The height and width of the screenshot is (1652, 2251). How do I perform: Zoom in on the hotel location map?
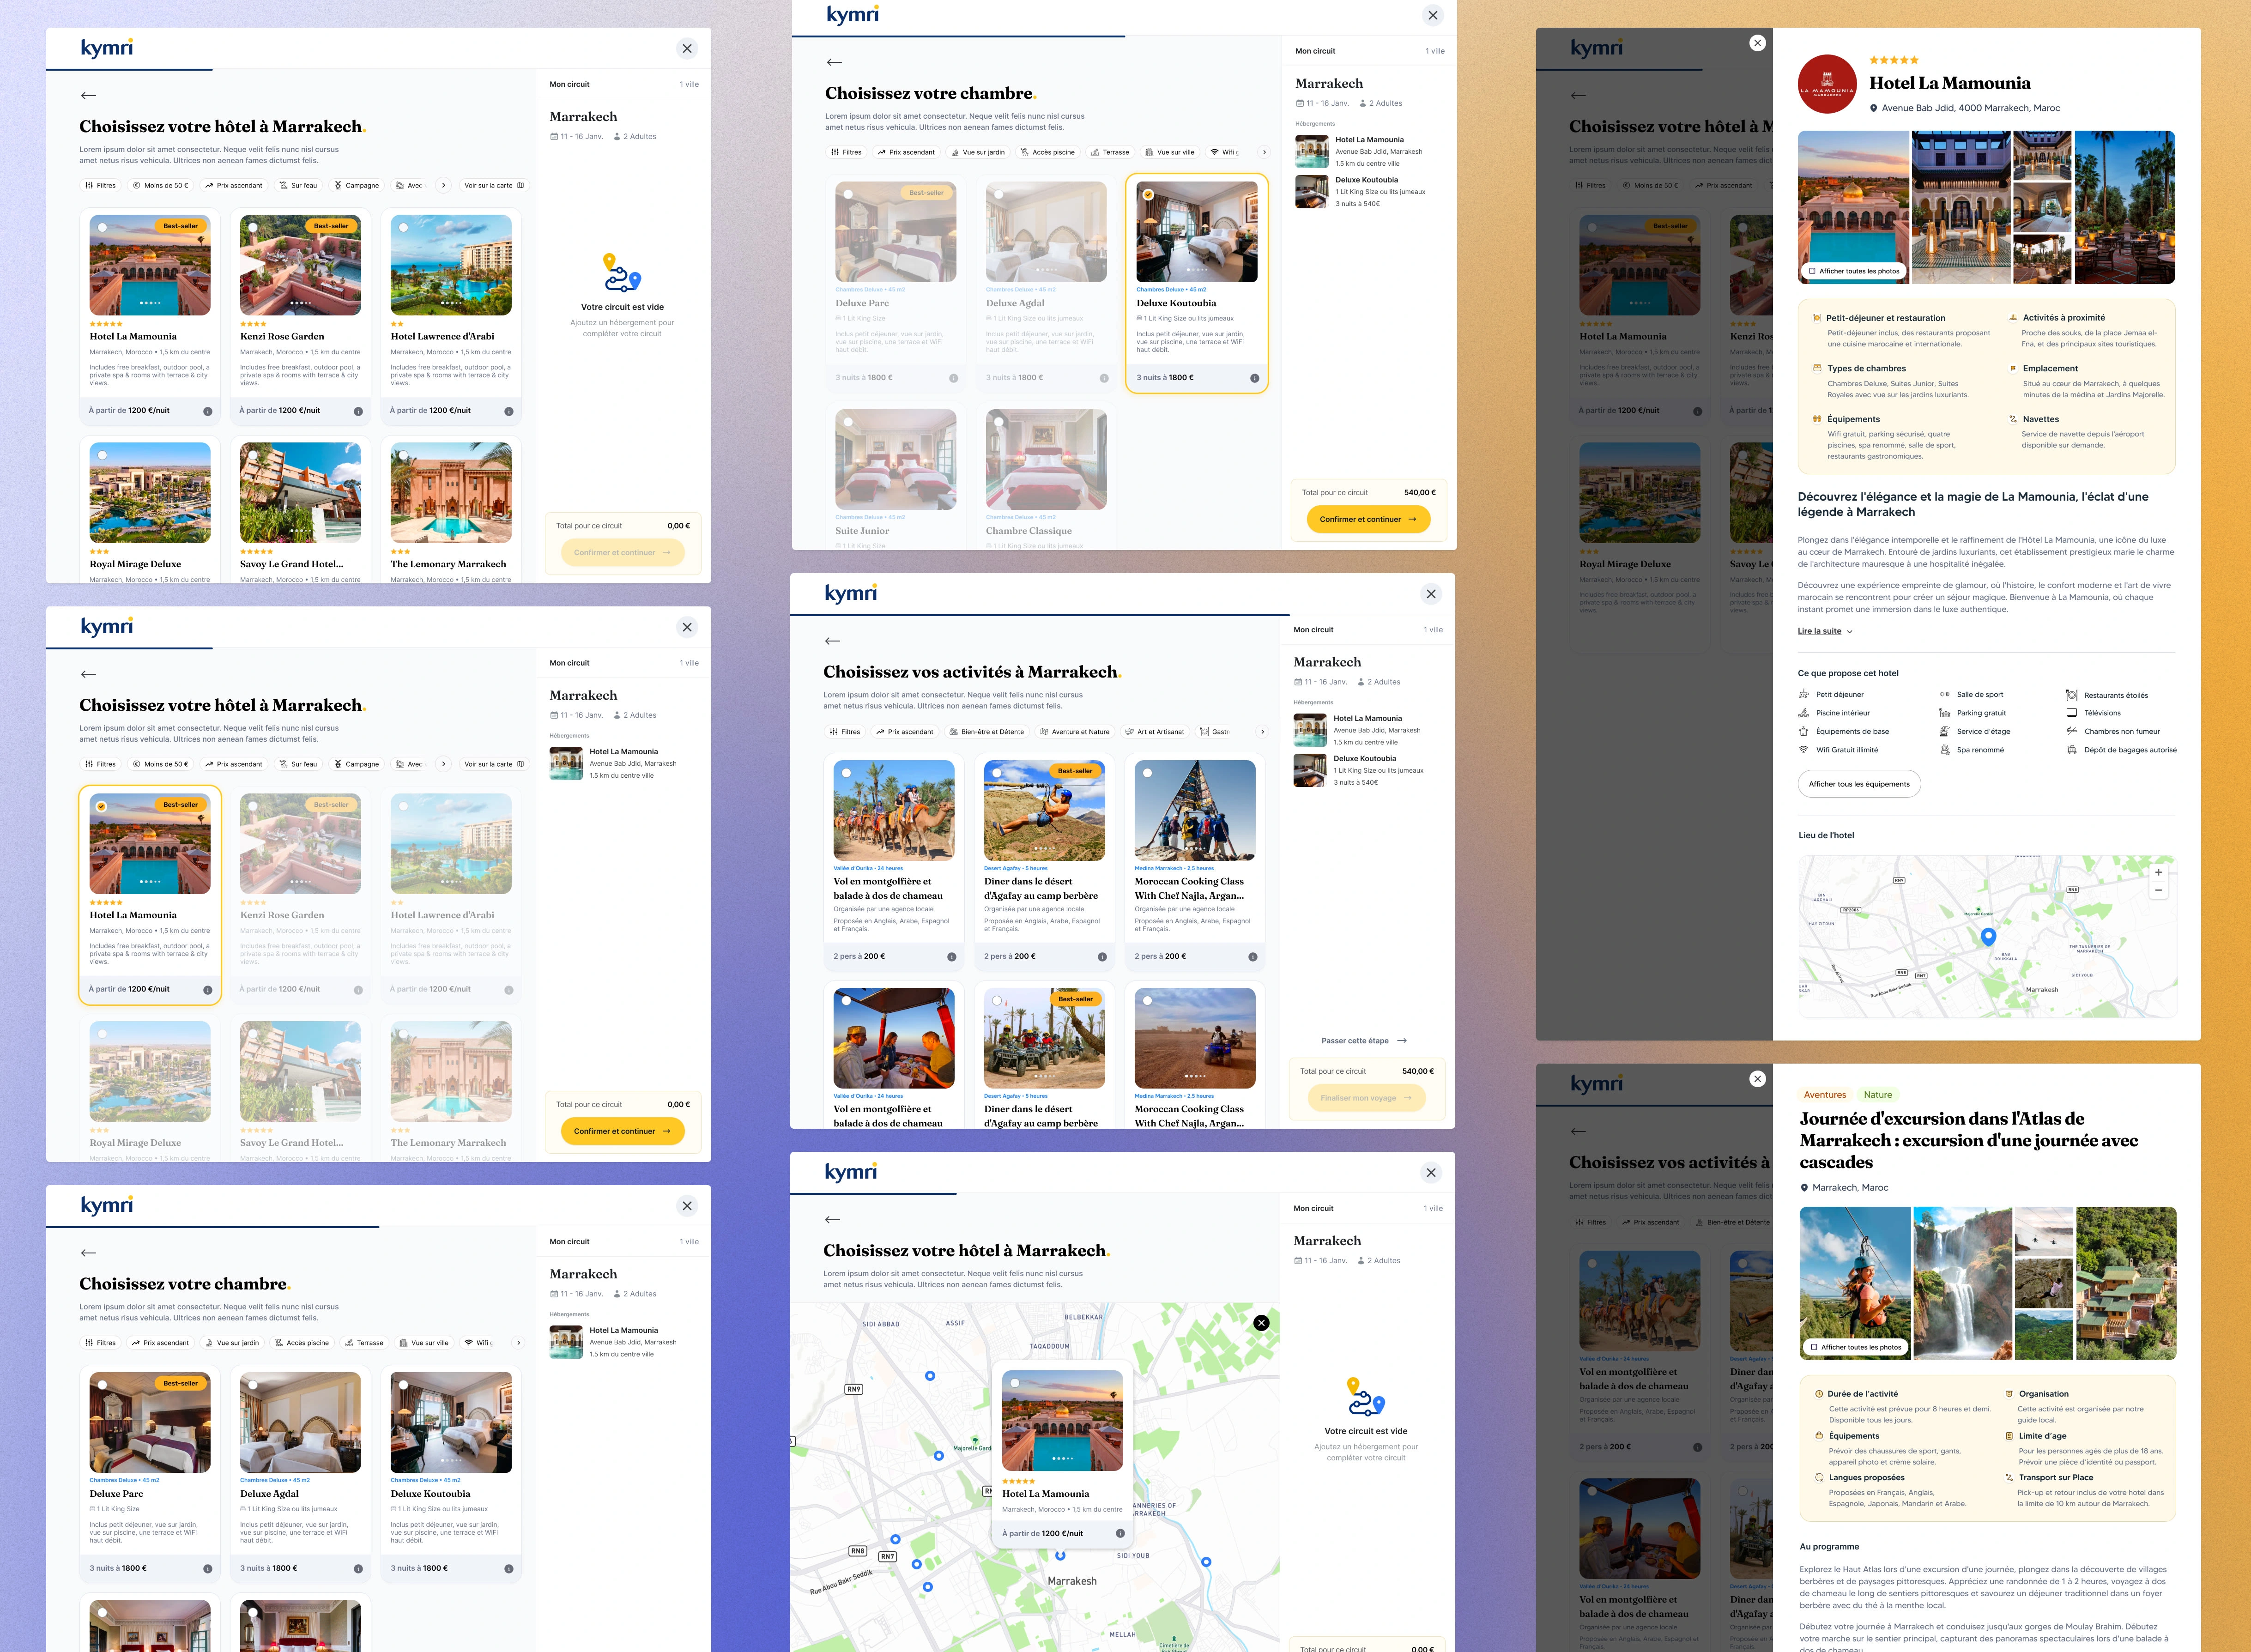(x=2158, y=872)
